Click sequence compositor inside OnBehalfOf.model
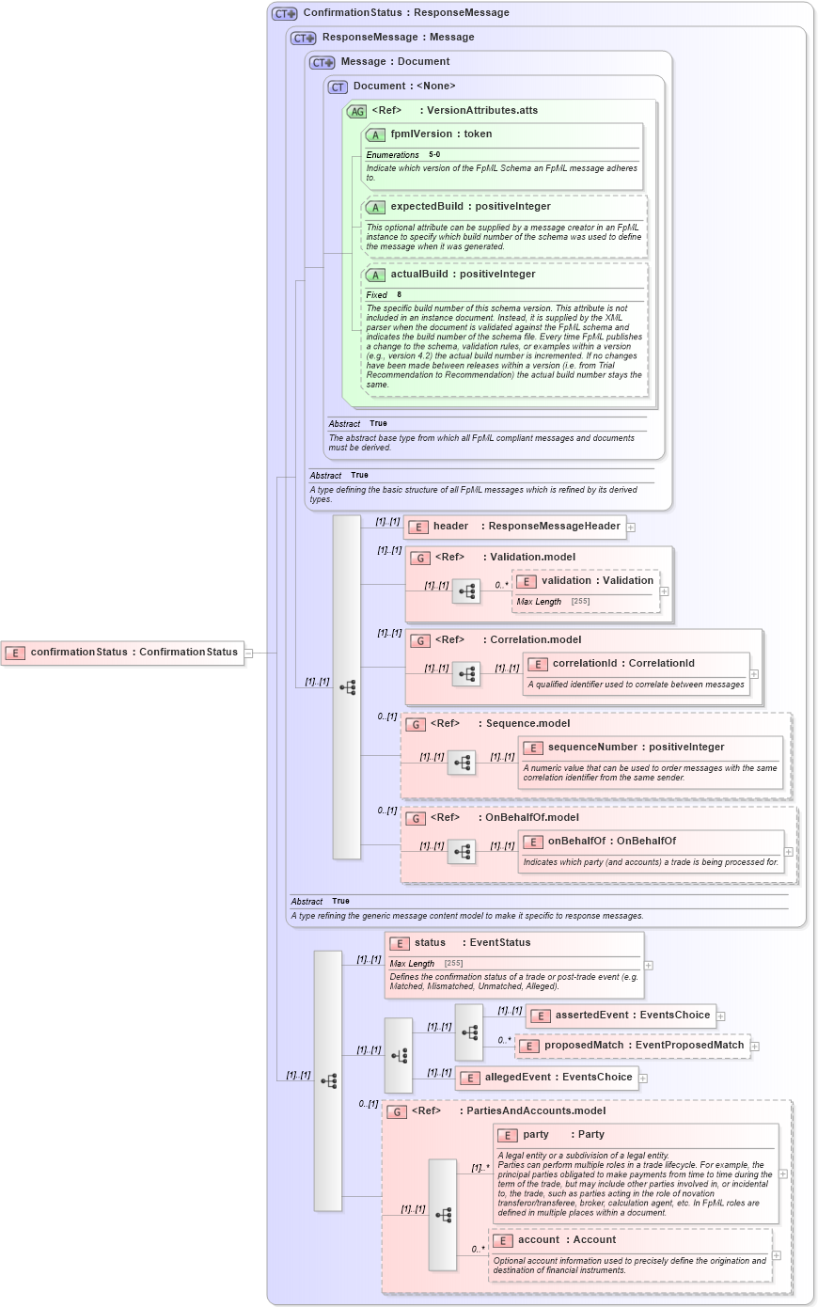The height and width of the screenshot is (1307, 818). click(x=462, y=852)
